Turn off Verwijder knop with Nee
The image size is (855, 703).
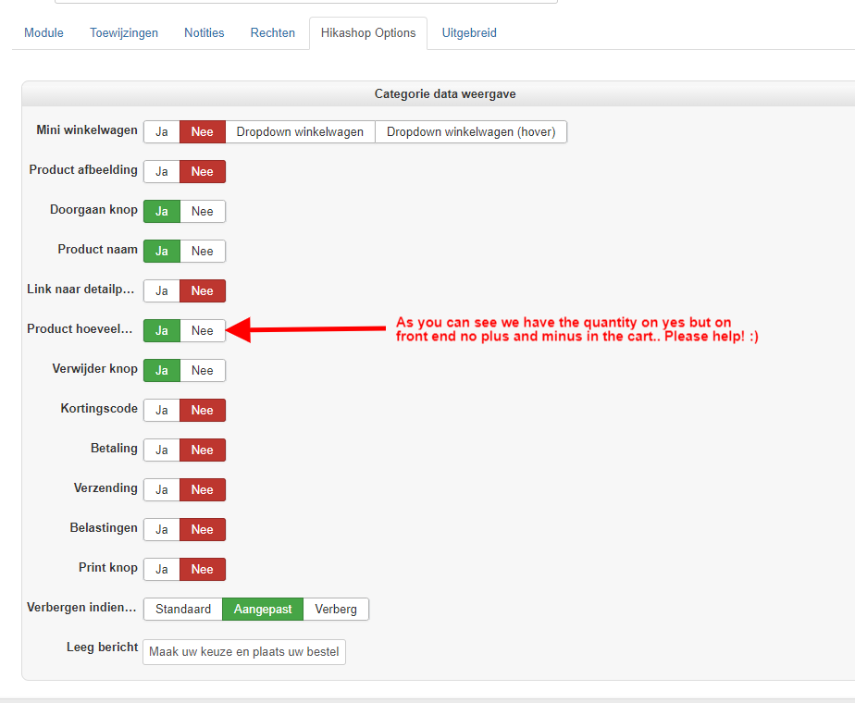coord(203,371)
